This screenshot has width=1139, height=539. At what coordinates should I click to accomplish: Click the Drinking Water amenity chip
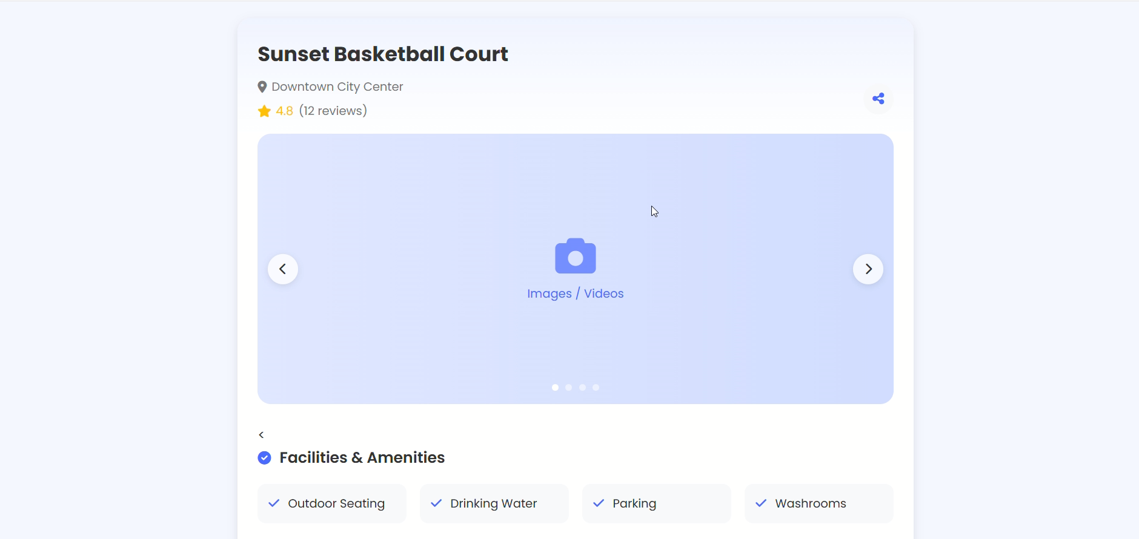pyautogui.click(x=494, y=503)
